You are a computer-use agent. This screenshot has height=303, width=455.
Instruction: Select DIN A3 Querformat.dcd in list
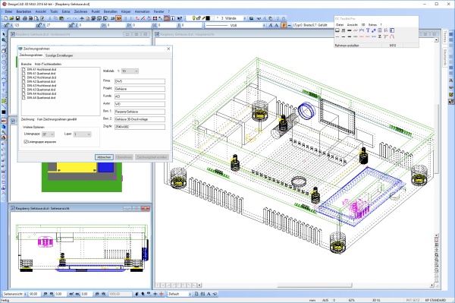coord(41,90)
